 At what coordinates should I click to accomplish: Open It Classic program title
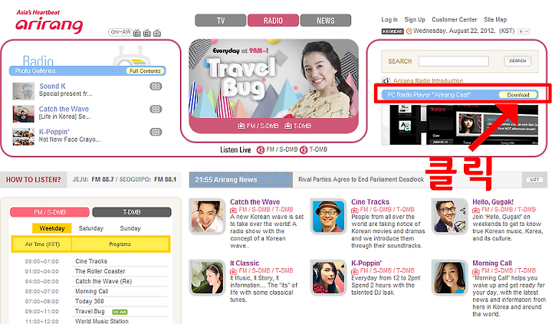[245, 263]
